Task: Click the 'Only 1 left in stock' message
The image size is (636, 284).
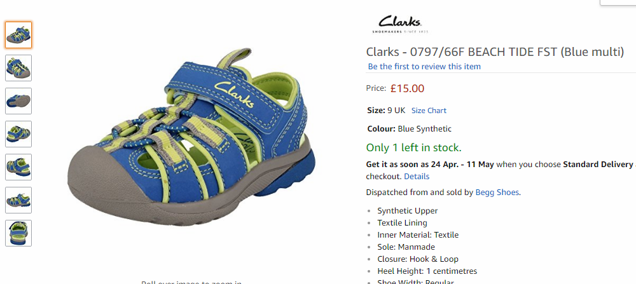Action: coord(414,148)
